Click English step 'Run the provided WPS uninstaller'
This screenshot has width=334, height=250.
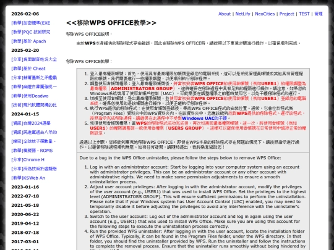pyautogui.click(x=126, y=231)
